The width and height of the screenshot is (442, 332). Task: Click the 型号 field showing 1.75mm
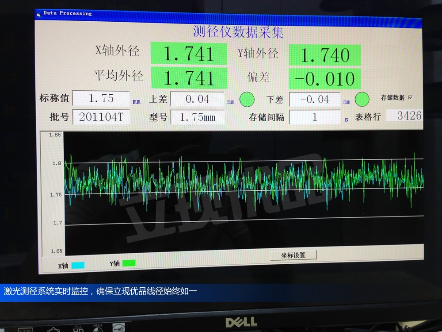pos(197,117)
